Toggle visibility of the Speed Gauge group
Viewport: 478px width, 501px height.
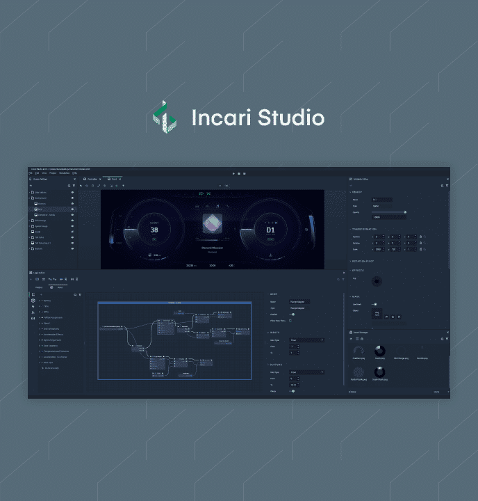[x=72, y=226]
